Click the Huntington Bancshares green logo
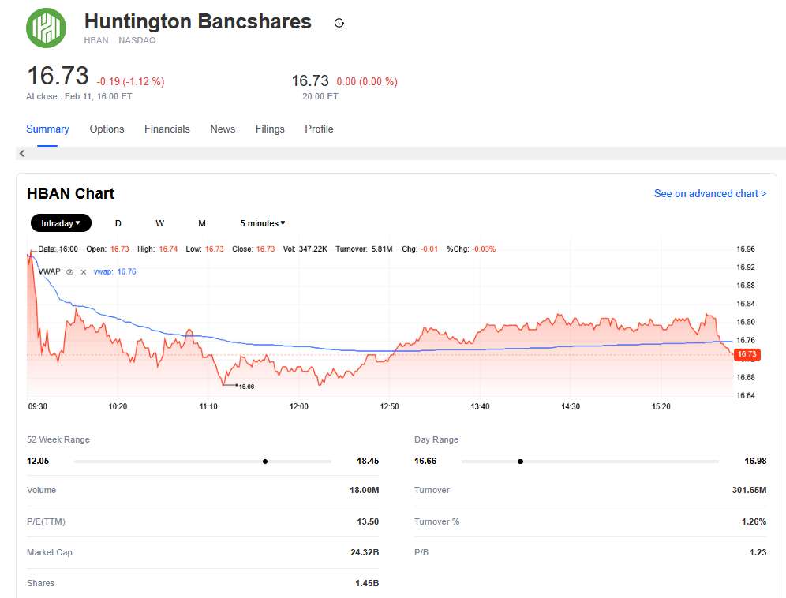 47,28
